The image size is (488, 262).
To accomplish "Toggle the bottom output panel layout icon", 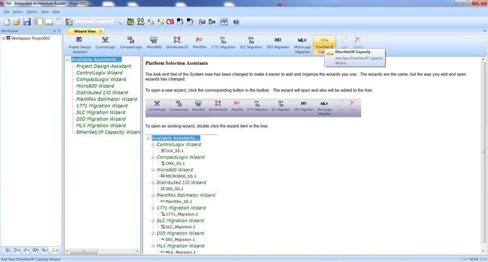I will [49, 22].
